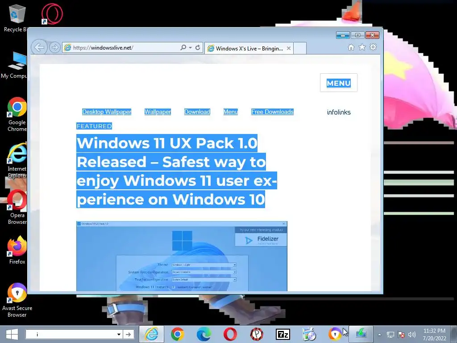Open the clock showing 11:32 PM
This screenshot has width=457, height=343.
[x=434, y=334]
